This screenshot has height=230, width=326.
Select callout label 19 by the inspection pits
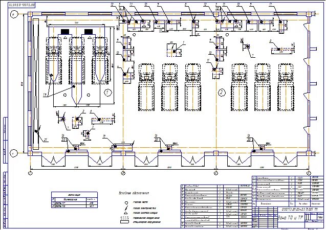tap(45, 95)
